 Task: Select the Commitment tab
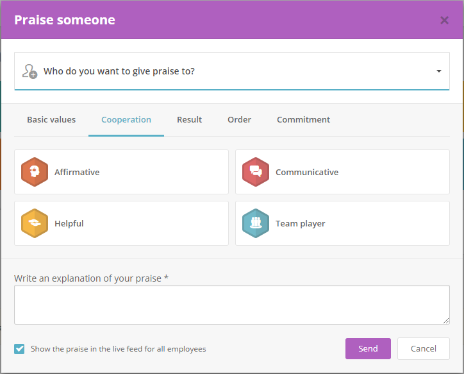click(x=303, y=119)
